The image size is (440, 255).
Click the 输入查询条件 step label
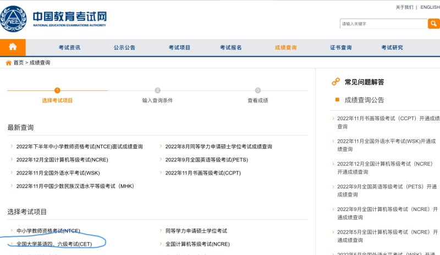[x=157, y=100]
